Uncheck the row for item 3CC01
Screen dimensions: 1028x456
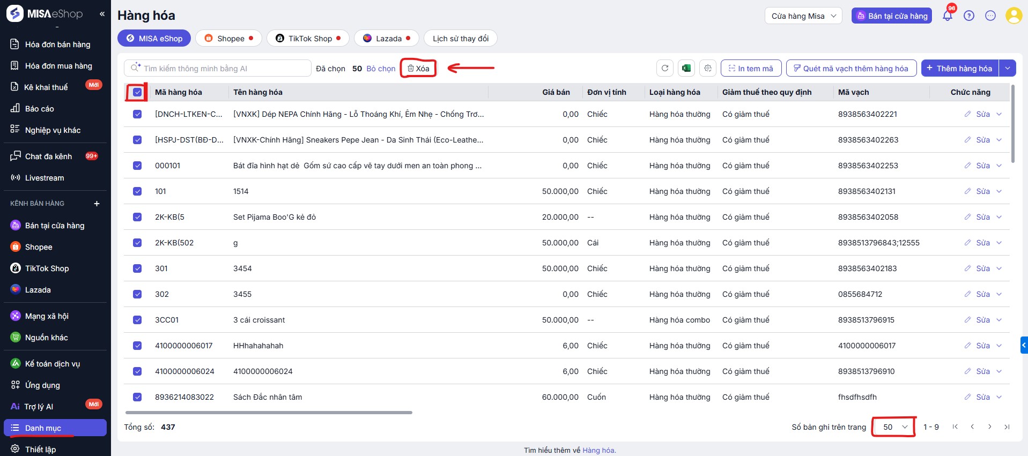(x=137, y=320)
